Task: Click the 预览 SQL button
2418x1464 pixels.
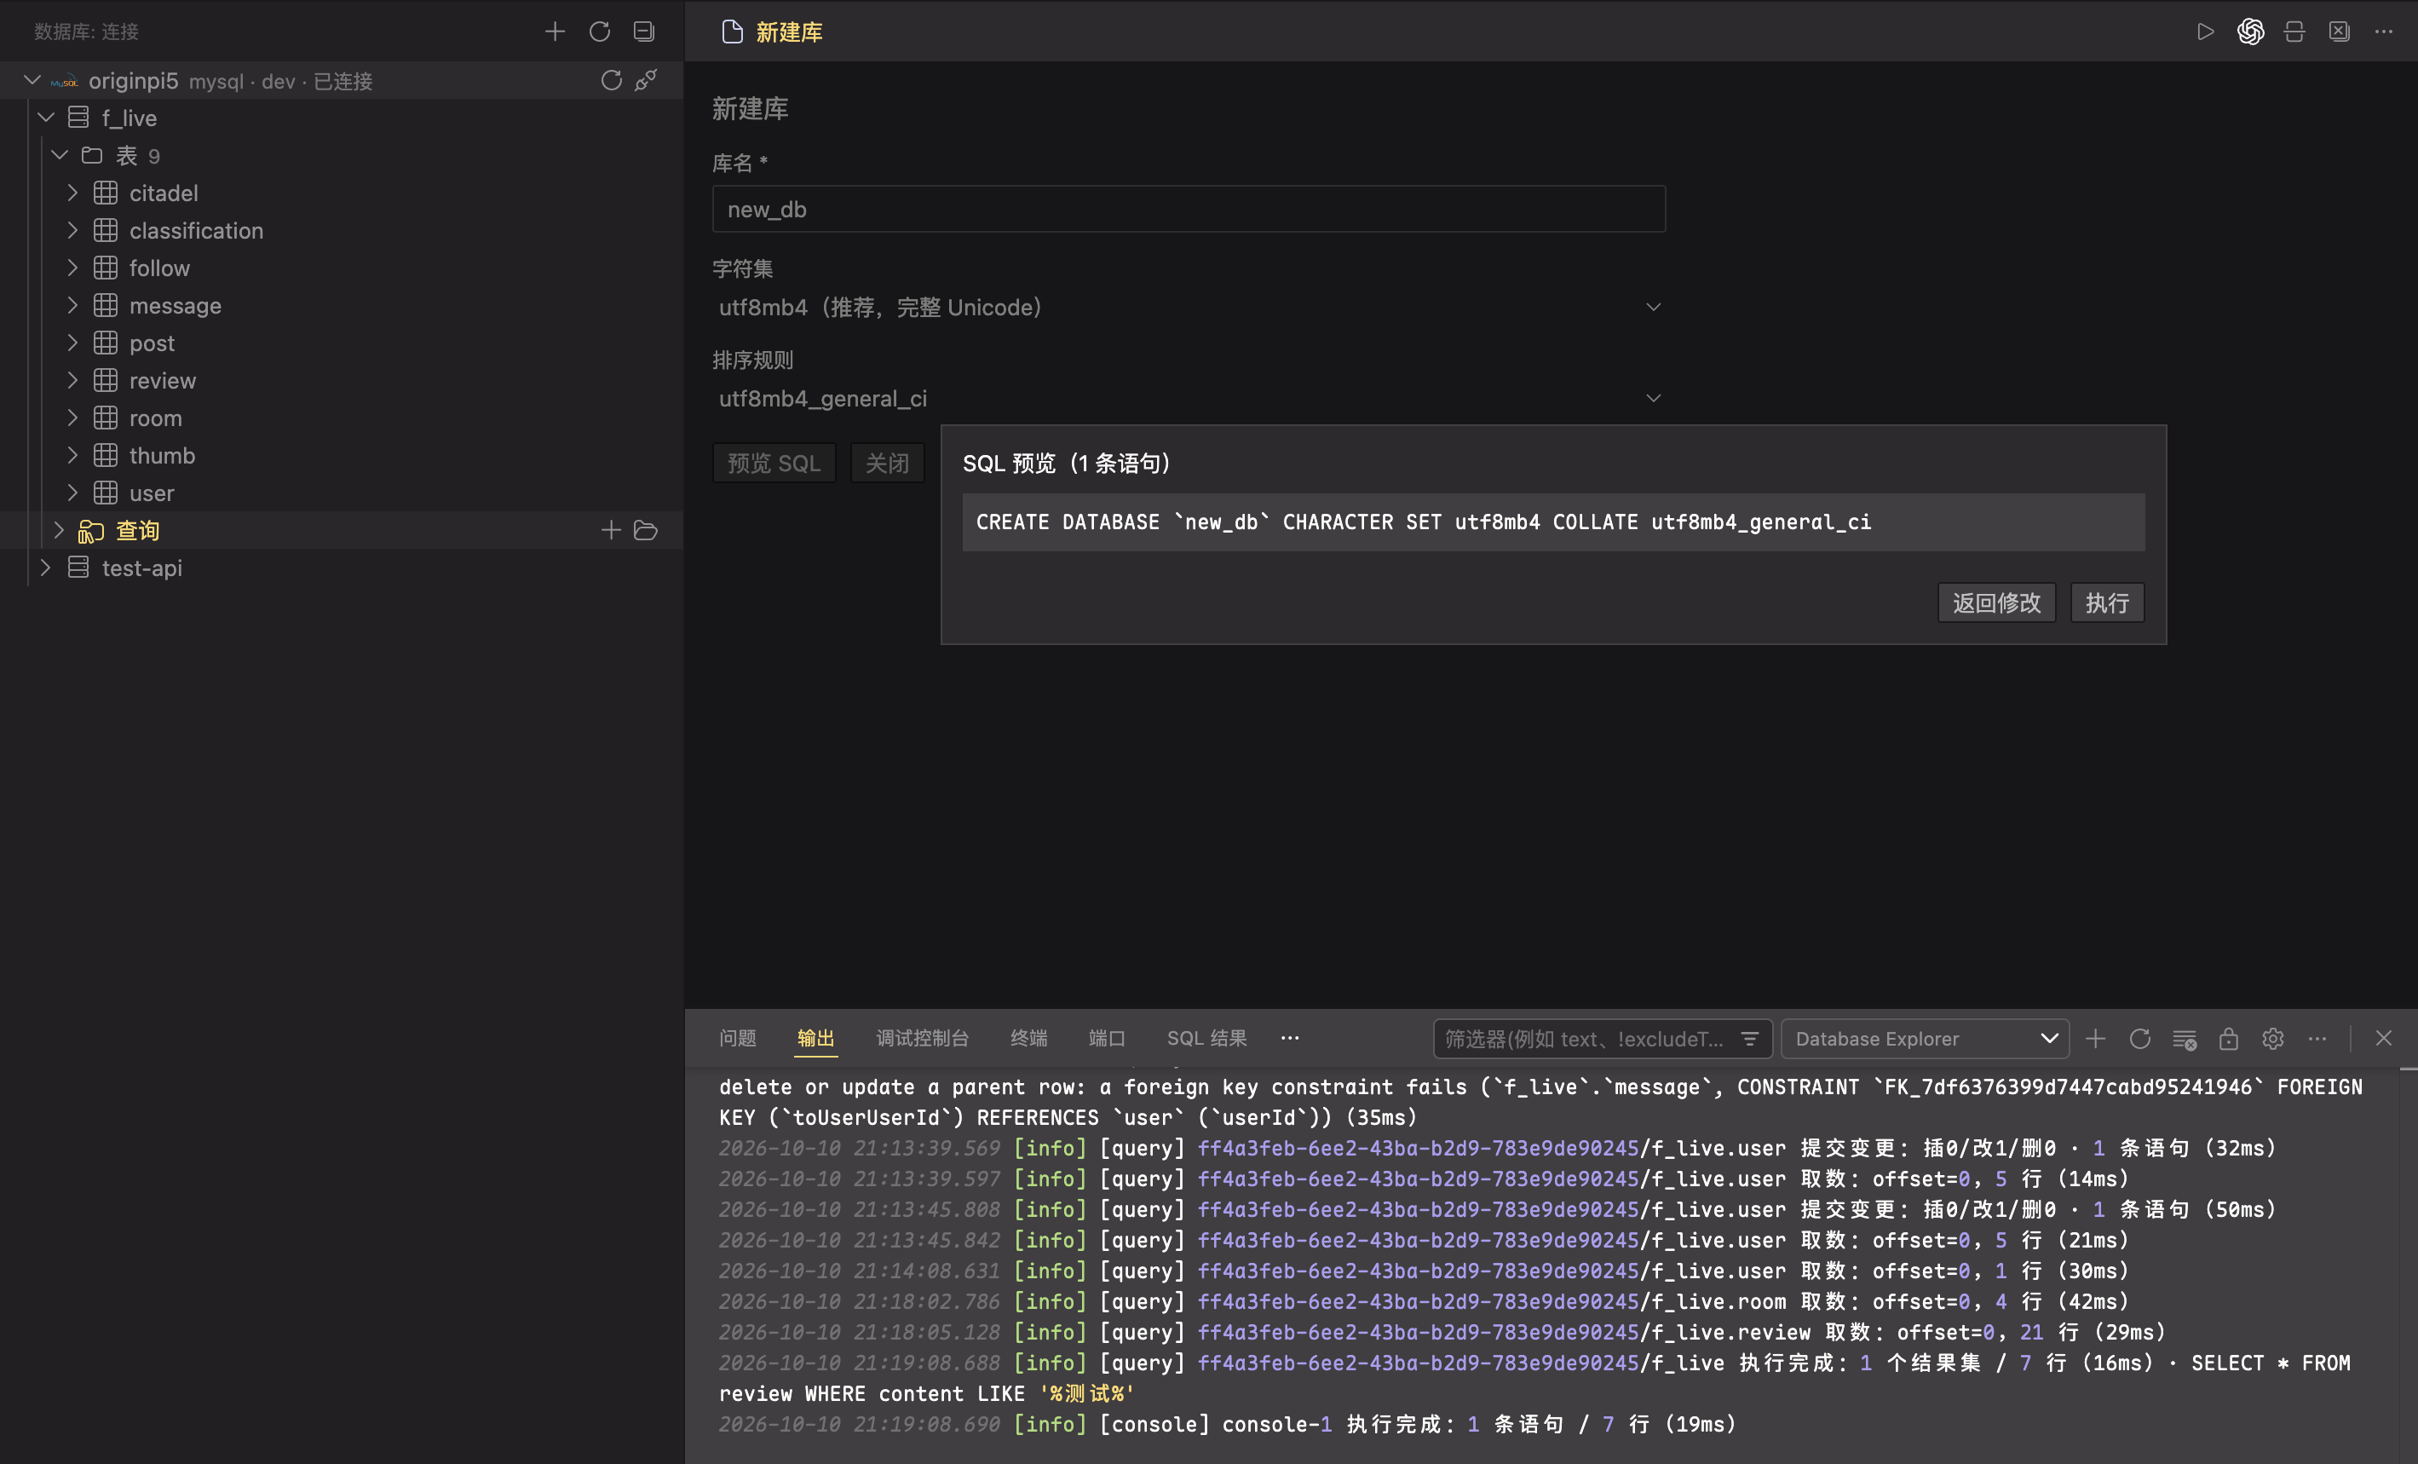Action: click(x=774, y=463)
